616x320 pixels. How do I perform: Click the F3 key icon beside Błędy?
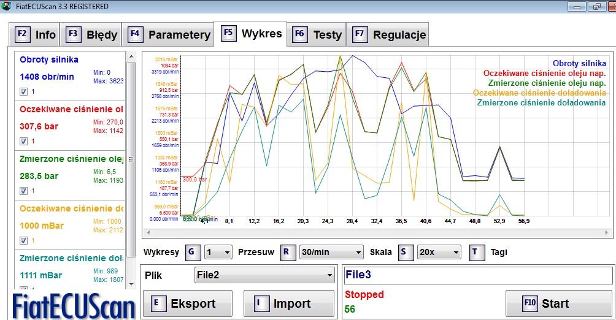point(73,34)
